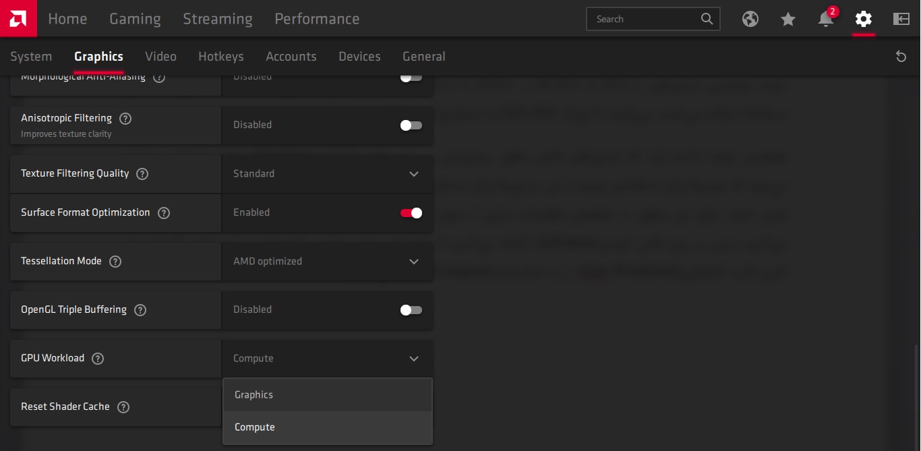Open the web browser globe icon
This screenshot has width=921, height=451.
pos(750,19)
